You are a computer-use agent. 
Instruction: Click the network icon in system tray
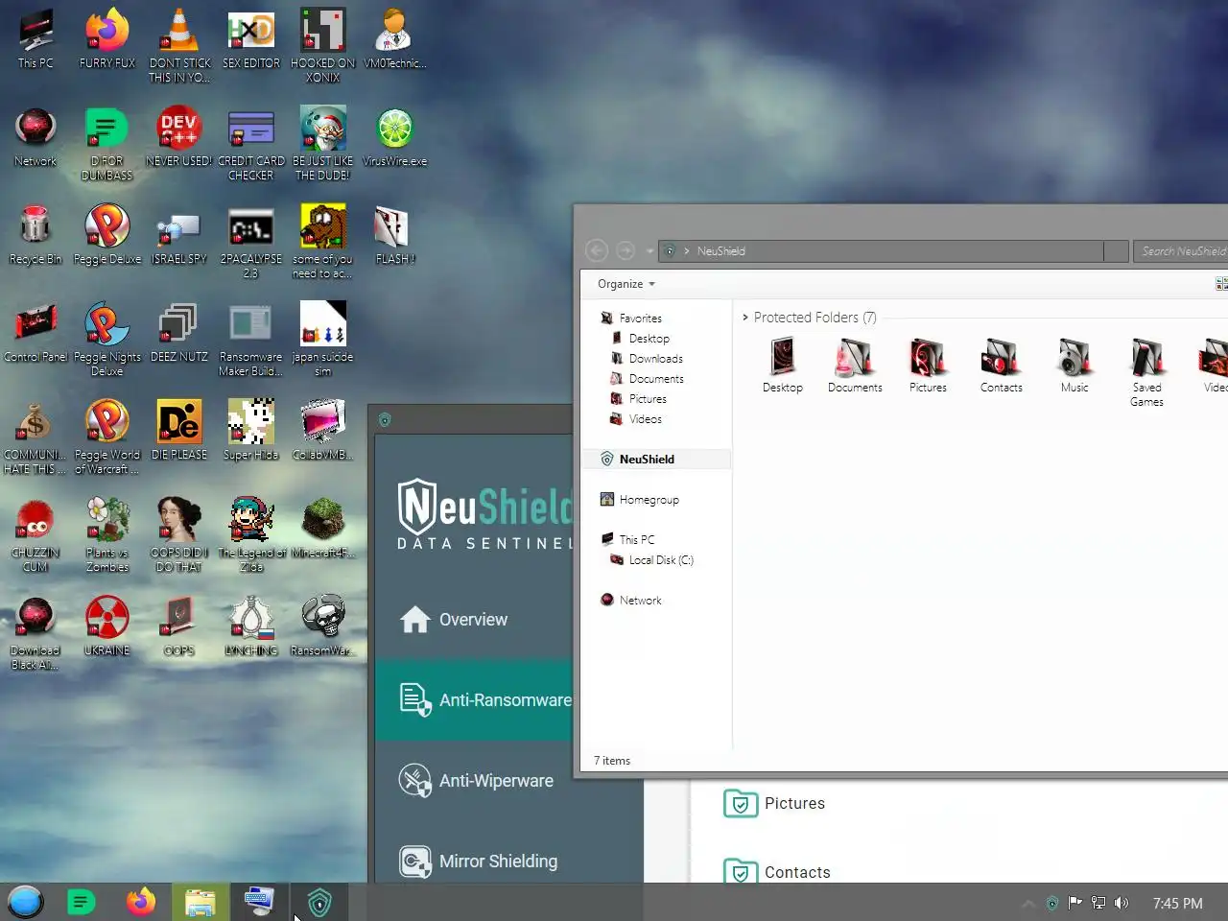pyautogui.click(x=1098, y=903)
